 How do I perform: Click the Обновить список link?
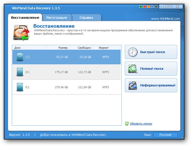(x=141, y=124)
